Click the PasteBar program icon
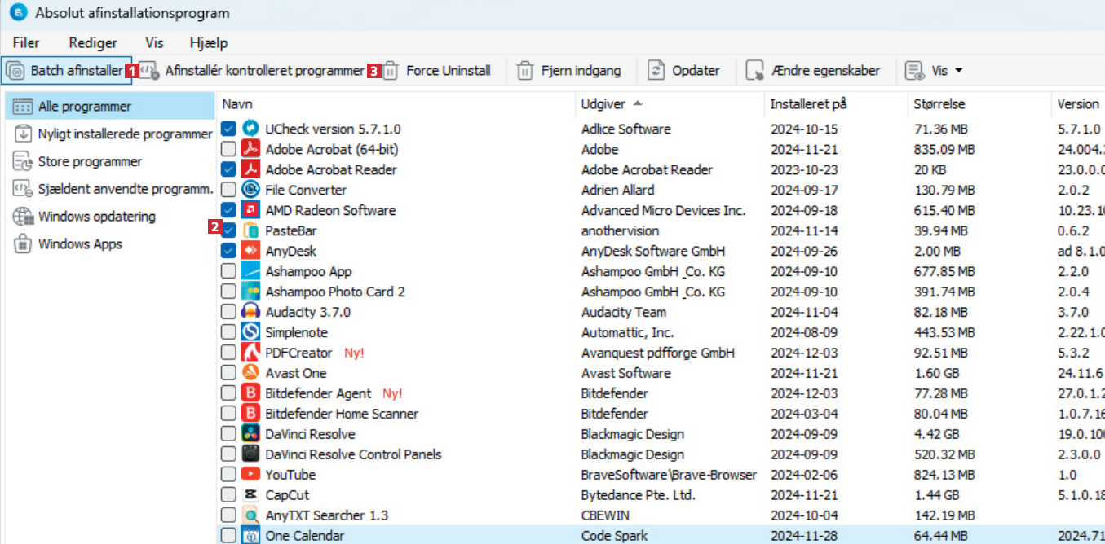 [251, 230]
